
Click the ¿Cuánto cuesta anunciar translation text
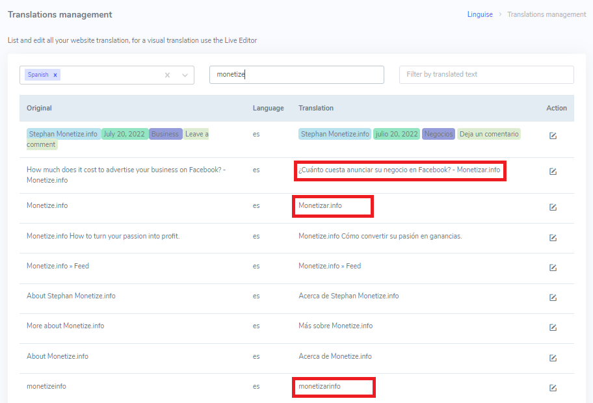(x=399, y=170)
